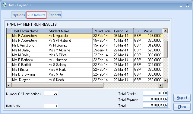Image resolution: width=193 pixels, height=114 pixels.
Task: Click the Reprint button
Action: tap(182, 98)
